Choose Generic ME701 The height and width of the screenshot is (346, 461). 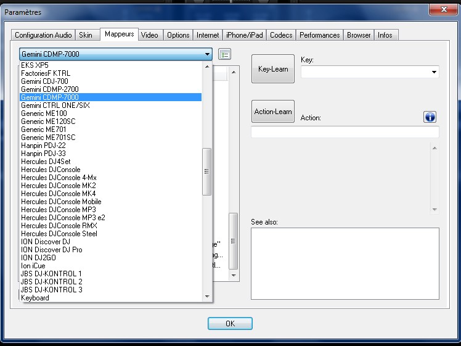coord(110,129)
